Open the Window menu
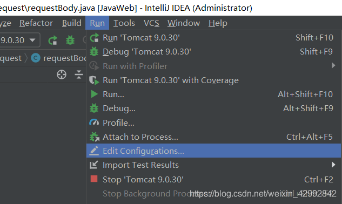 [184, 23]
